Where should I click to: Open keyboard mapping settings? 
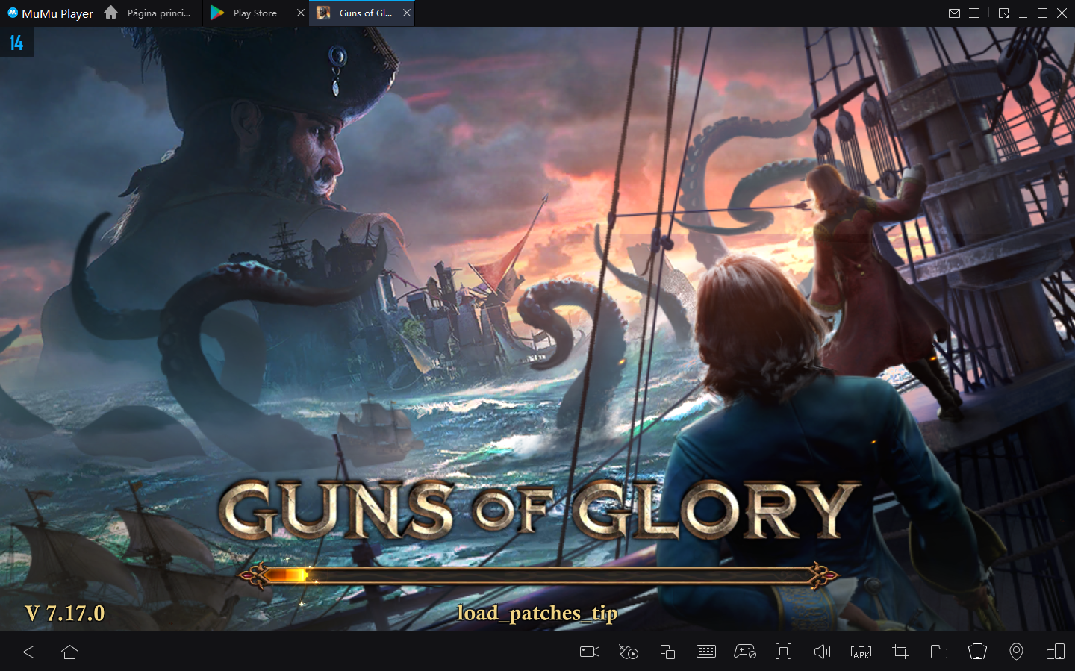click(x=705, y=652)
